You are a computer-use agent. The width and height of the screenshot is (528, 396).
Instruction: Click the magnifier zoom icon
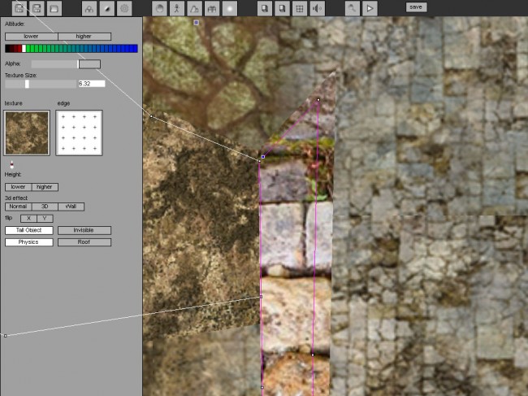coord(351,8)
